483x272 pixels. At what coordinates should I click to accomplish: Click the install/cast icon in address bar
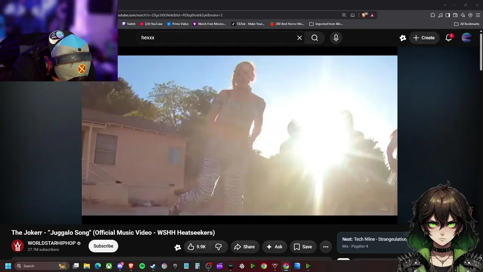click(x=353, y=15)
